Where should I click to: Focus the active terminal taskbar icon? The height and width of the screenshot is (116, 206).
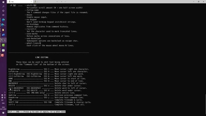tap(3, 40)
